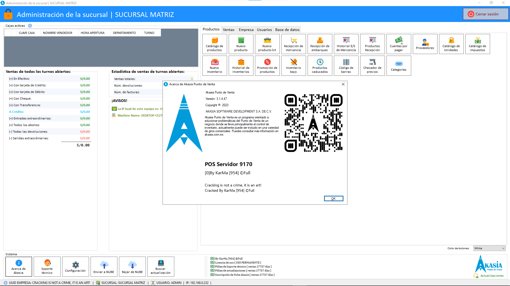Open Promoción de productos
The image size is (510, 286).
coord(267,66)
